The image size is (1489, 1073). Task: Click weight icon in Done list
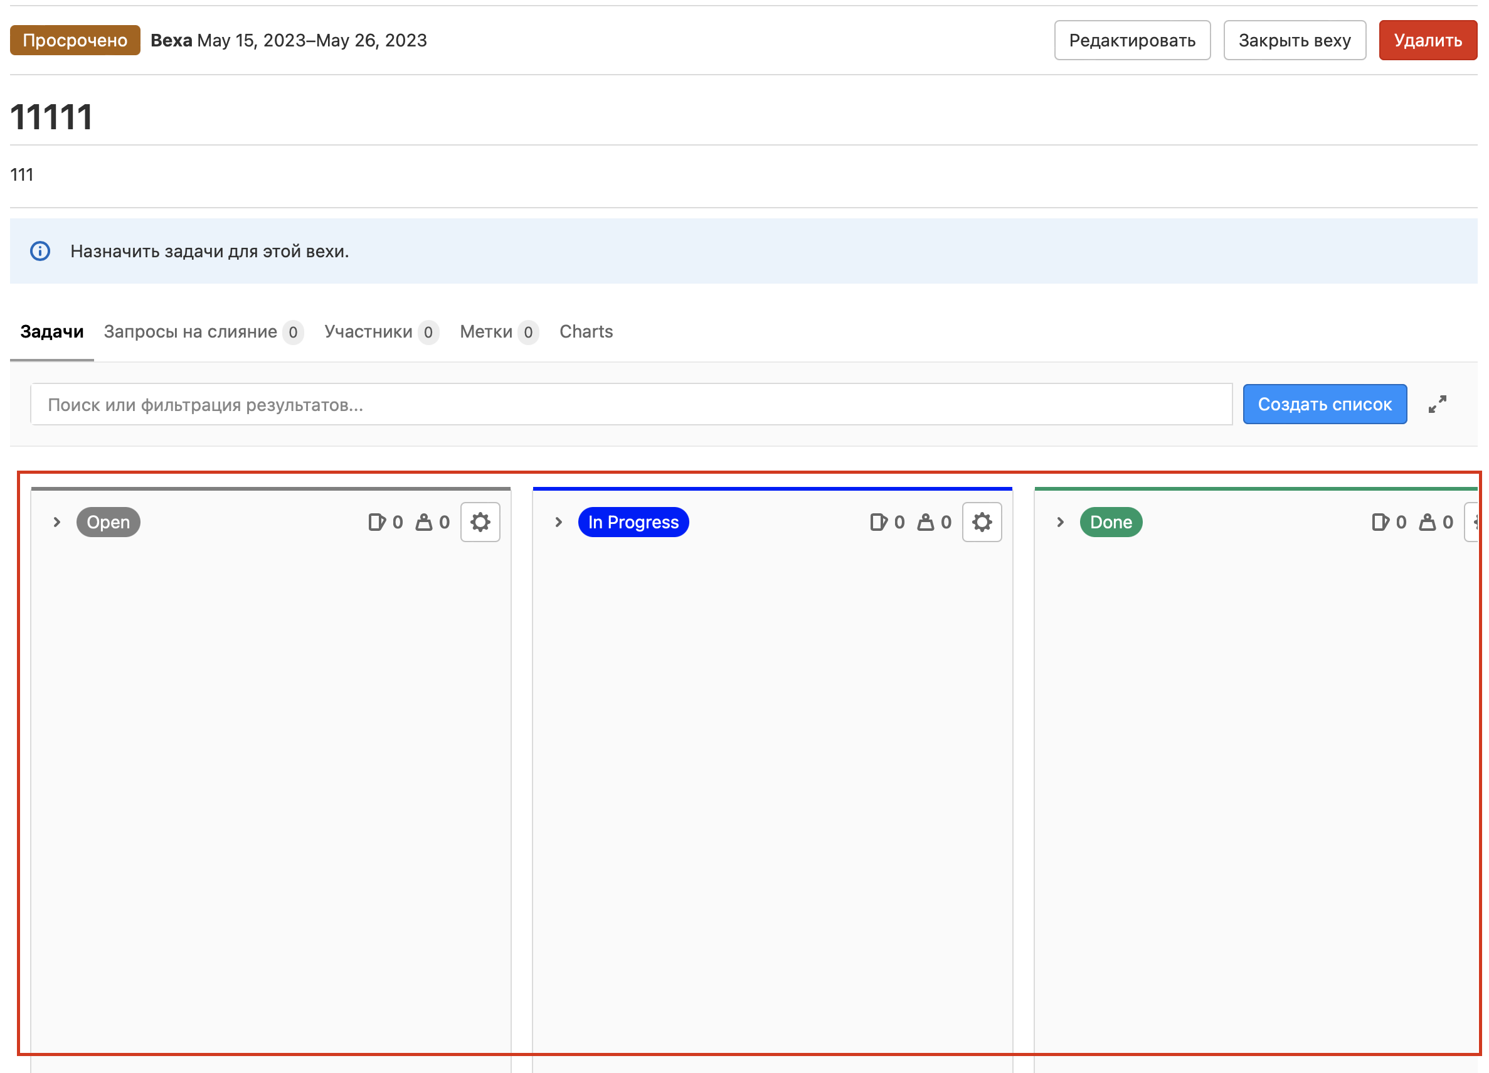click(x=1428, y=522)
